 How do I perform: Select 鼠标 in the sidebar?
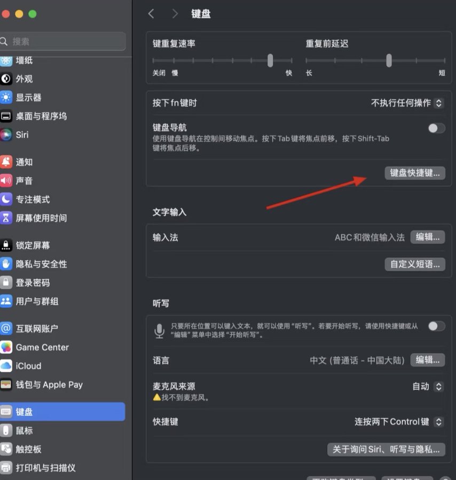(x=24, y=430)
